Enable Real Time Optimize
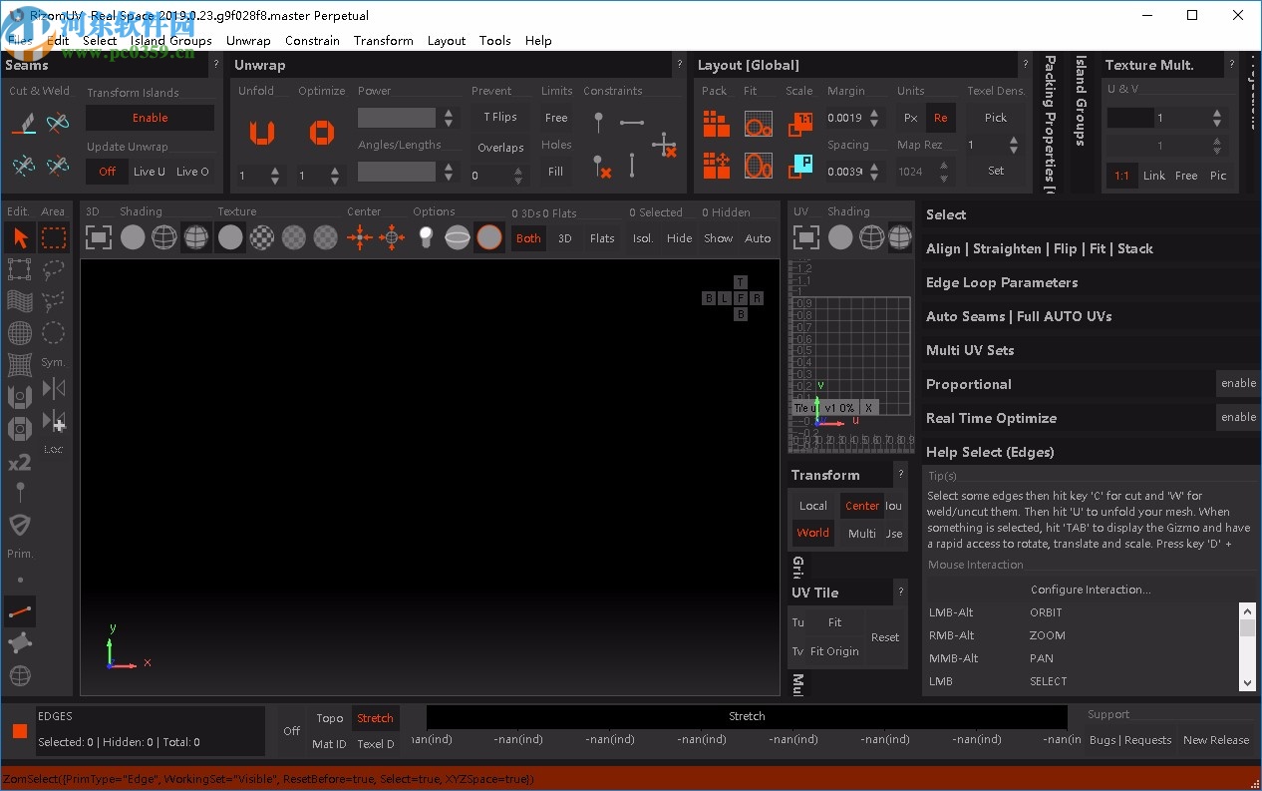This screenshot has height=791, width=1262. pos(1237,418)
